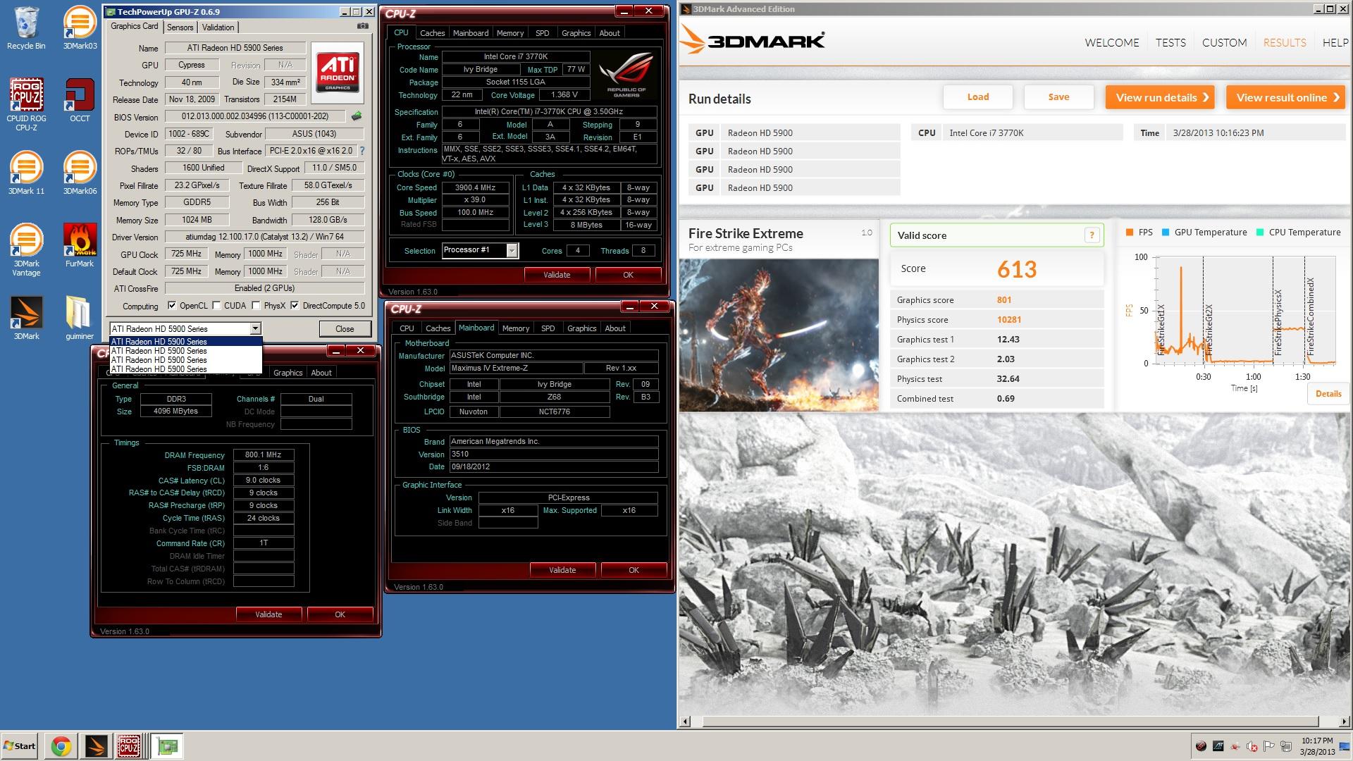Open the guiminer folder on desktop
Viewport: 1353px width, 761px height.
pos(80,318)
